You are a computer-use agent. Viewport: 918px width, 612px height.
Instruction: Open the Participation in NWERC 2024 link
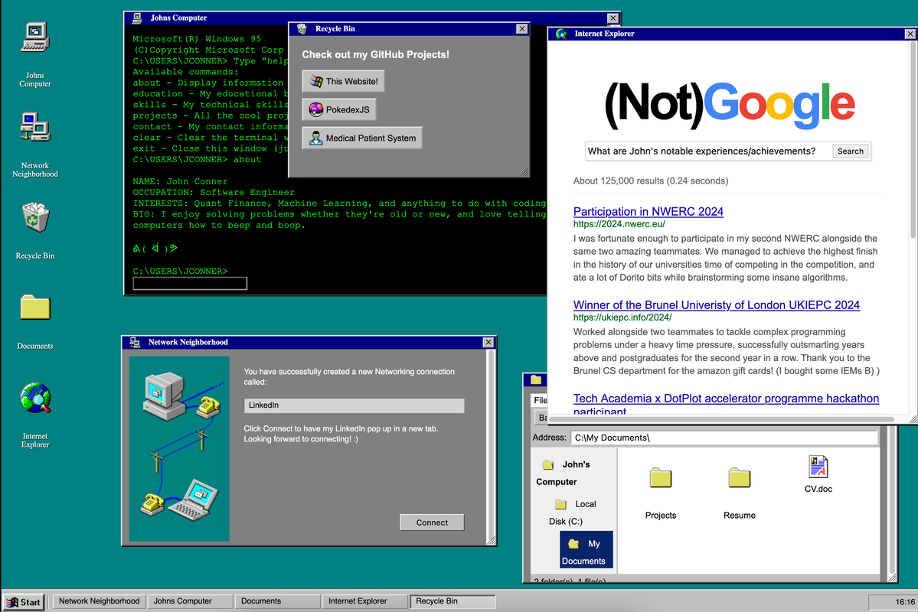[648, 211]
